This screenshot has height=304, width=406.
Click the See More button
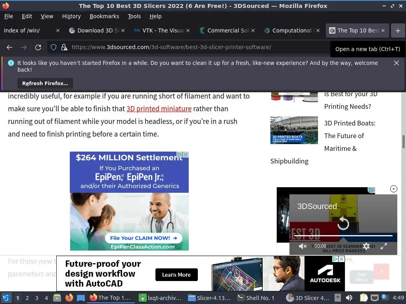361,277
